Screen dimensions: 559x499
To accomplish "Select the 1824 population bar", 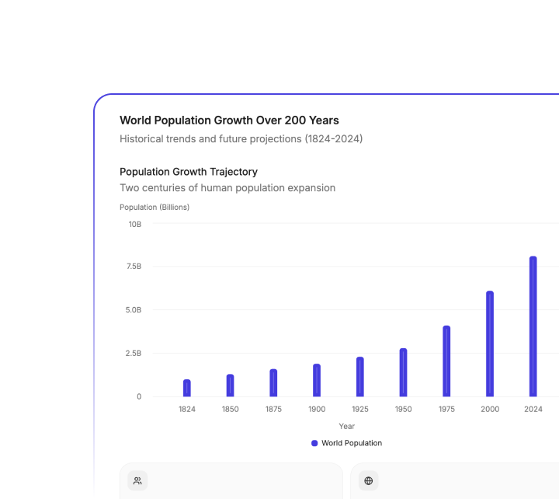I will [x=187, y=388].
